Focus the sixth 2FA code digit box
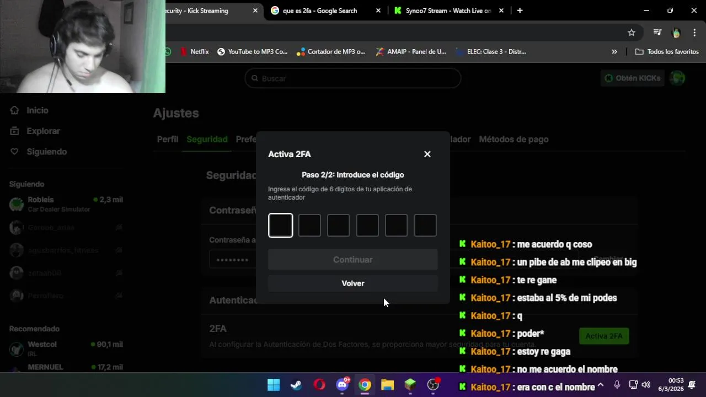Screen dimensions: 706x397 425,226
